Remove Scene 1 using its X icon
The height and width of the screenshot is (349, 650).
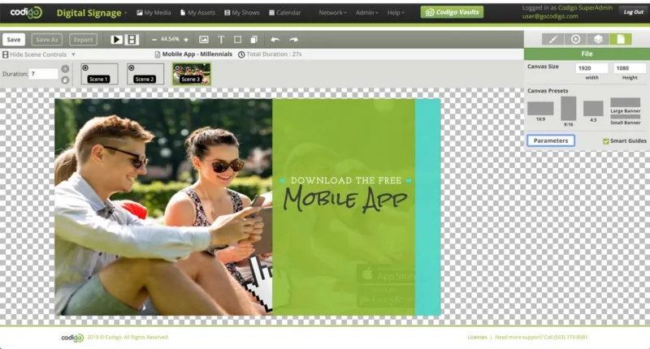86,67
